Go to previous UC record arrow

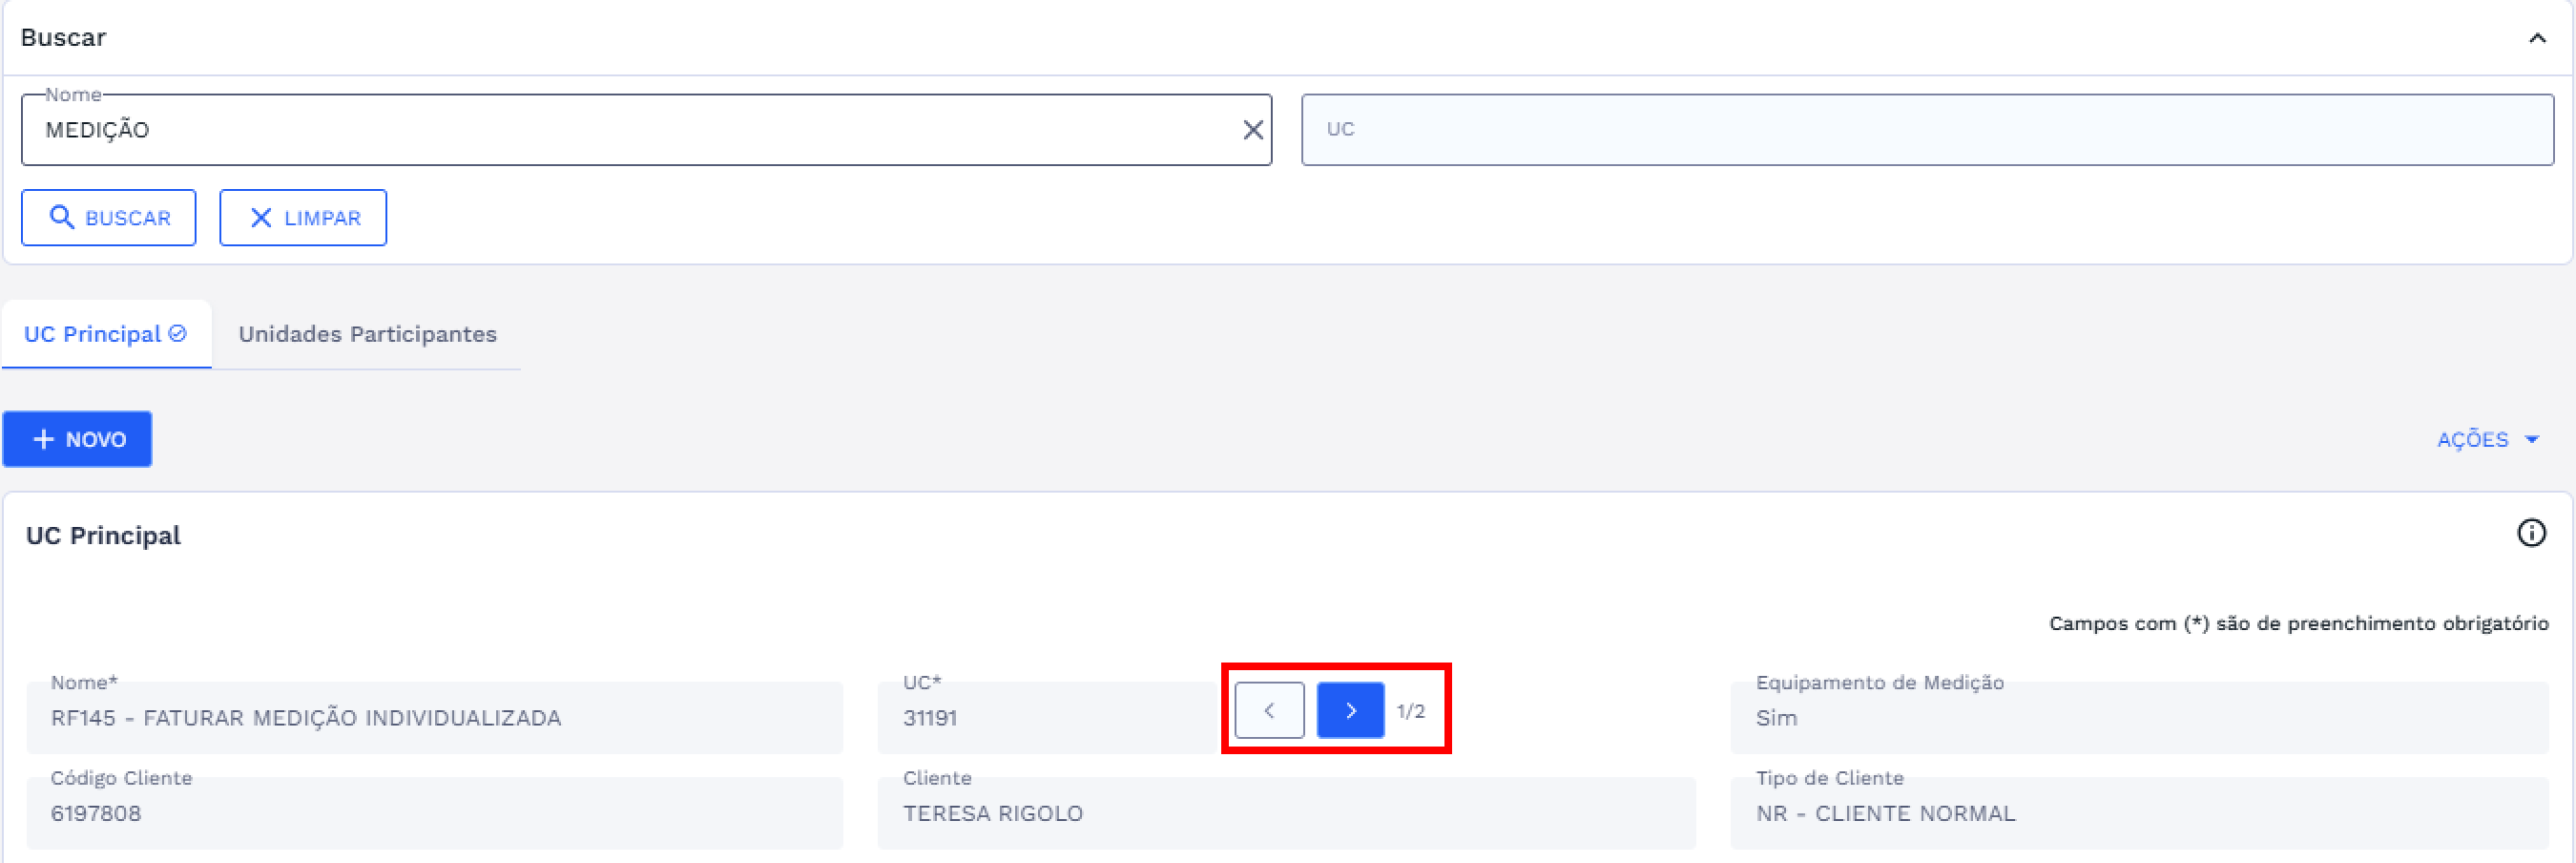1269,710
